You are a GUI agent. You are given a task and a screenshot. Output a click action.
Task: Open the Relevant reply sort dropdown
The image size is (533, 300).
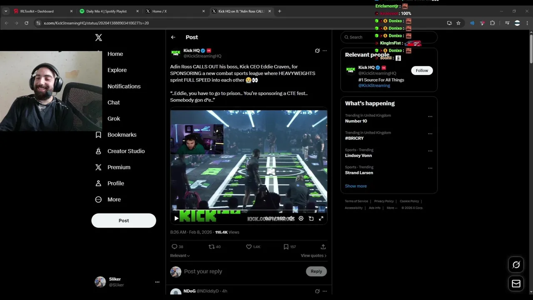(x=180, y=255)
